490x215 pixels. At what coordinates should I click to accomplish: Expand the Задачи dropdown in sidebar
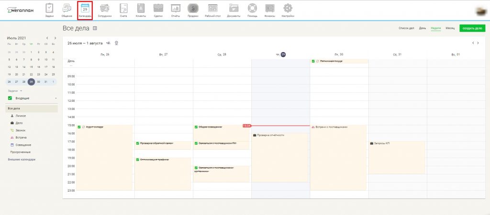pyautogui.click(x=15, y=91)
